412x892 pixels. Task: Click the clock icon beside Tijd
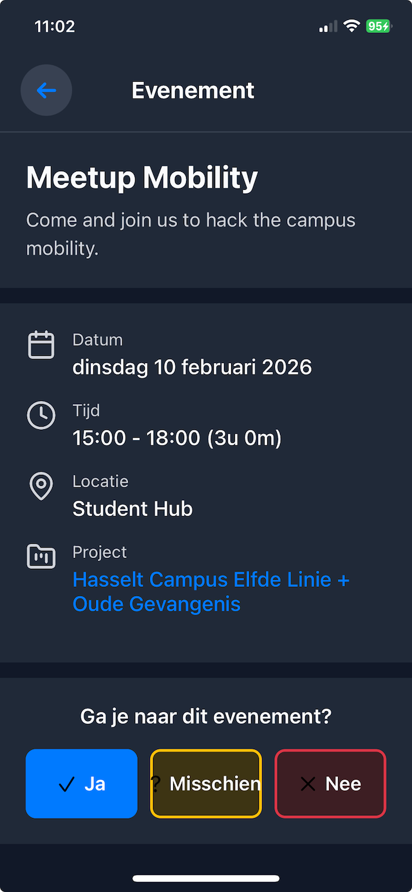41,415
